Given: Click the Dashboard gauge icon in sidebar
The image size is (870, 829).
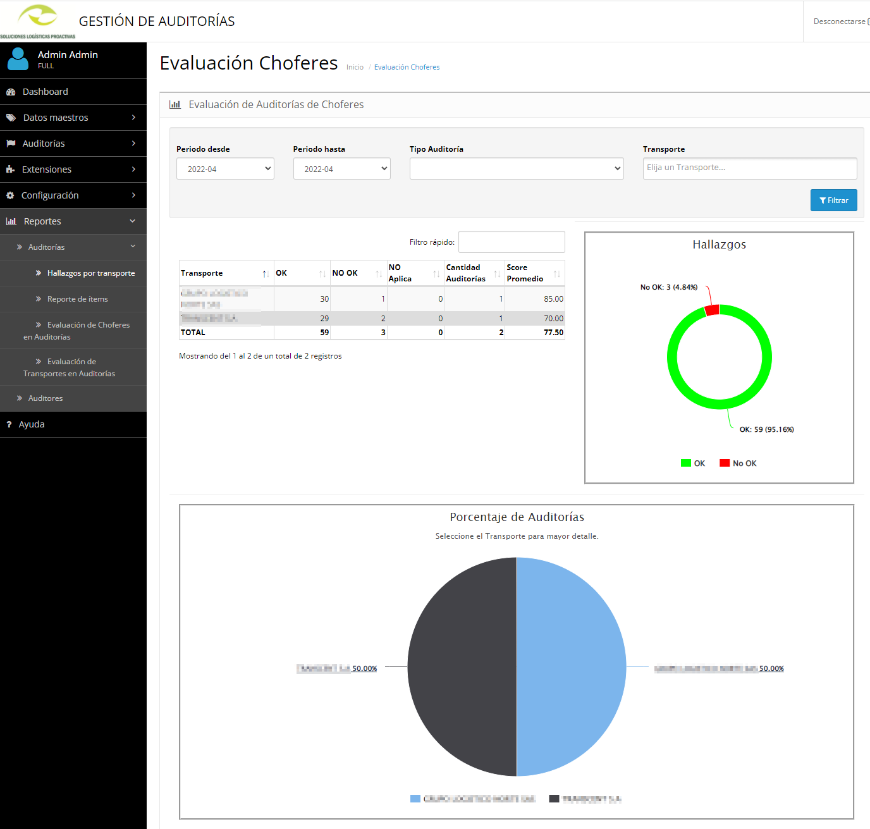Looking at the screenshot, I should 11,92.
